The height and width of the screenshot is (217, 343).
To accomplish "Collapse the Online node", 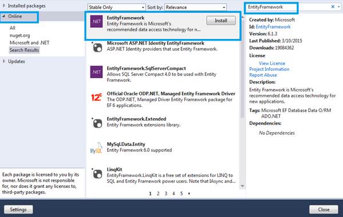I will point(3,16).
